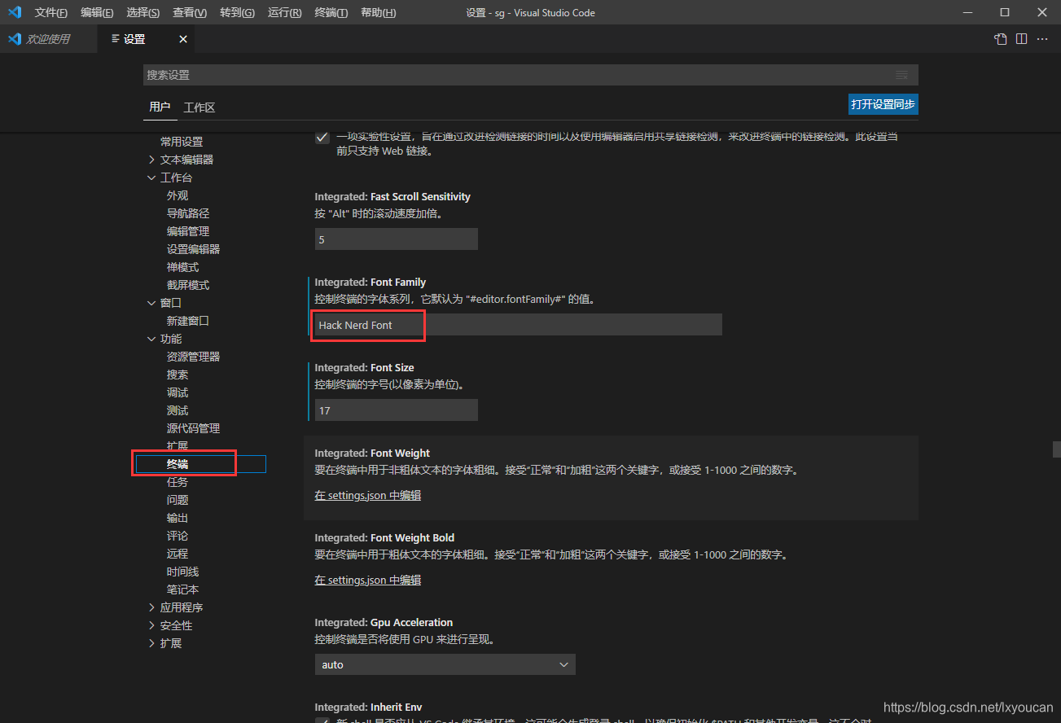Click the Integrated: Font Weight setting title
The height and width of the screenshot is (723, 1061).
tap(372, 453)
